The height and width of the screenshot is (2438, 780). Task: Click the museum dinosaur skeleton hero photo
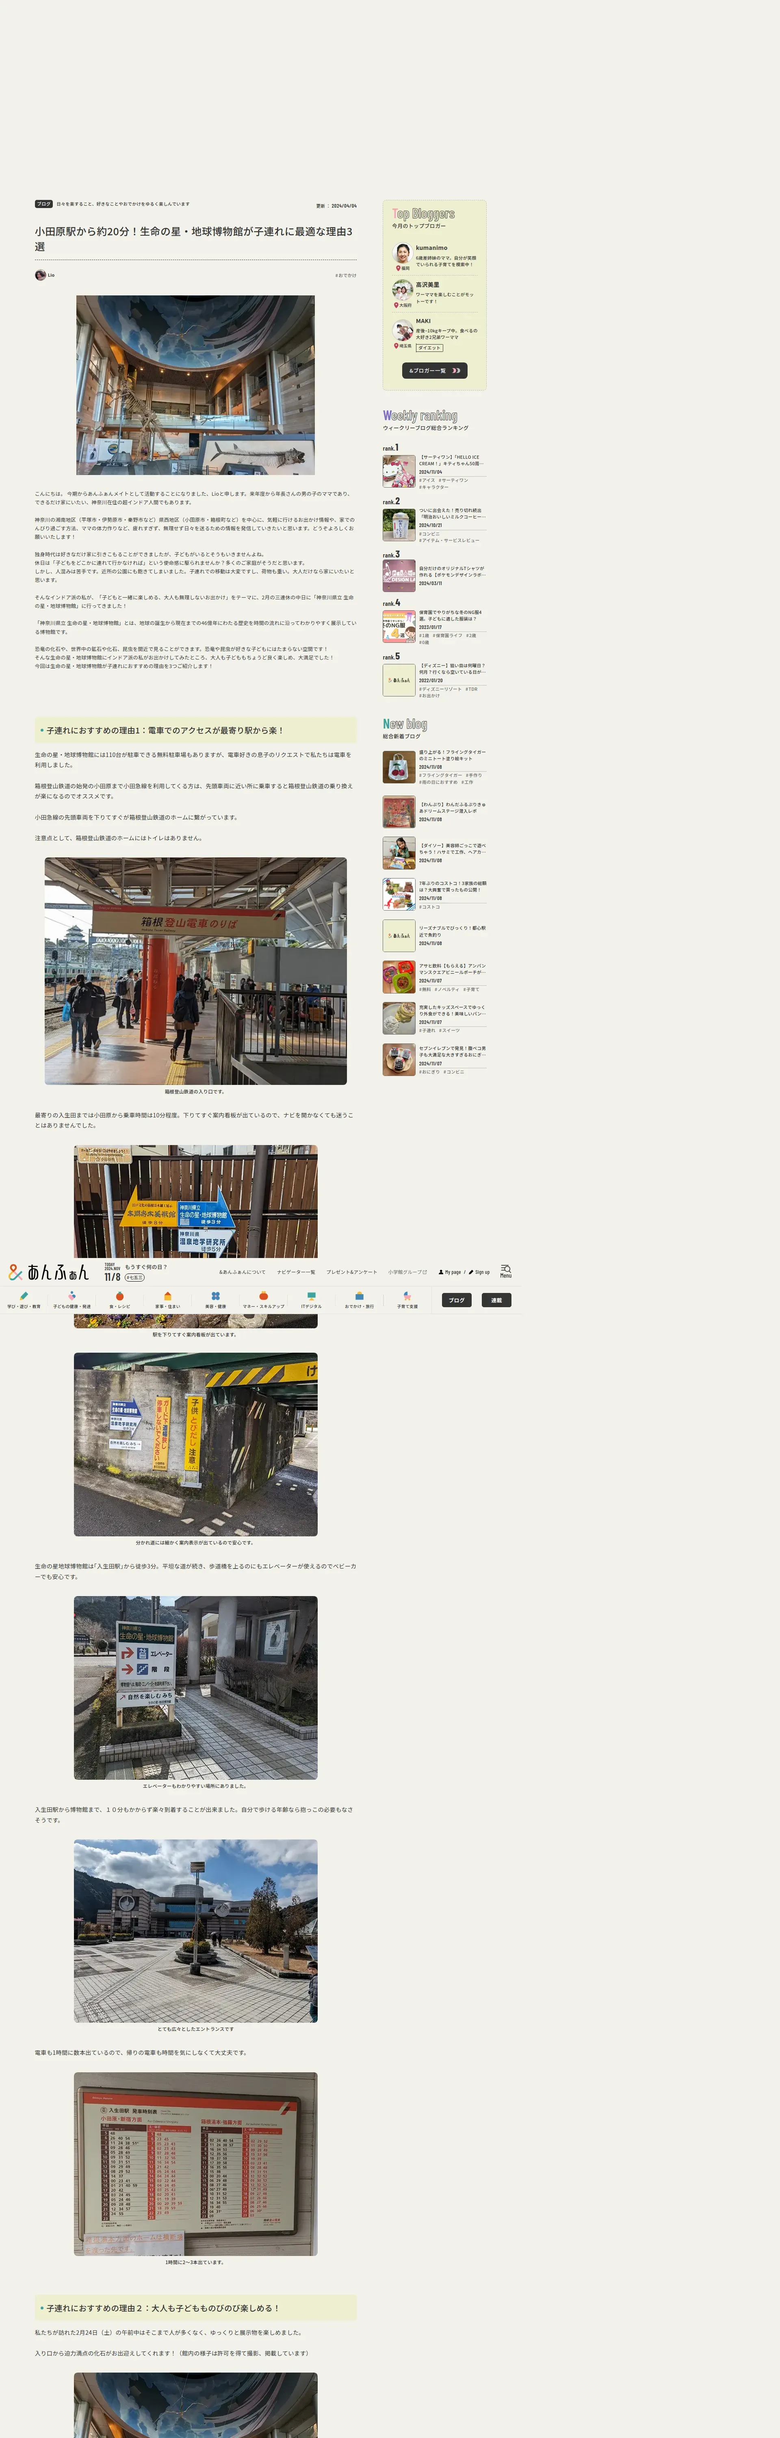(196, 385)
